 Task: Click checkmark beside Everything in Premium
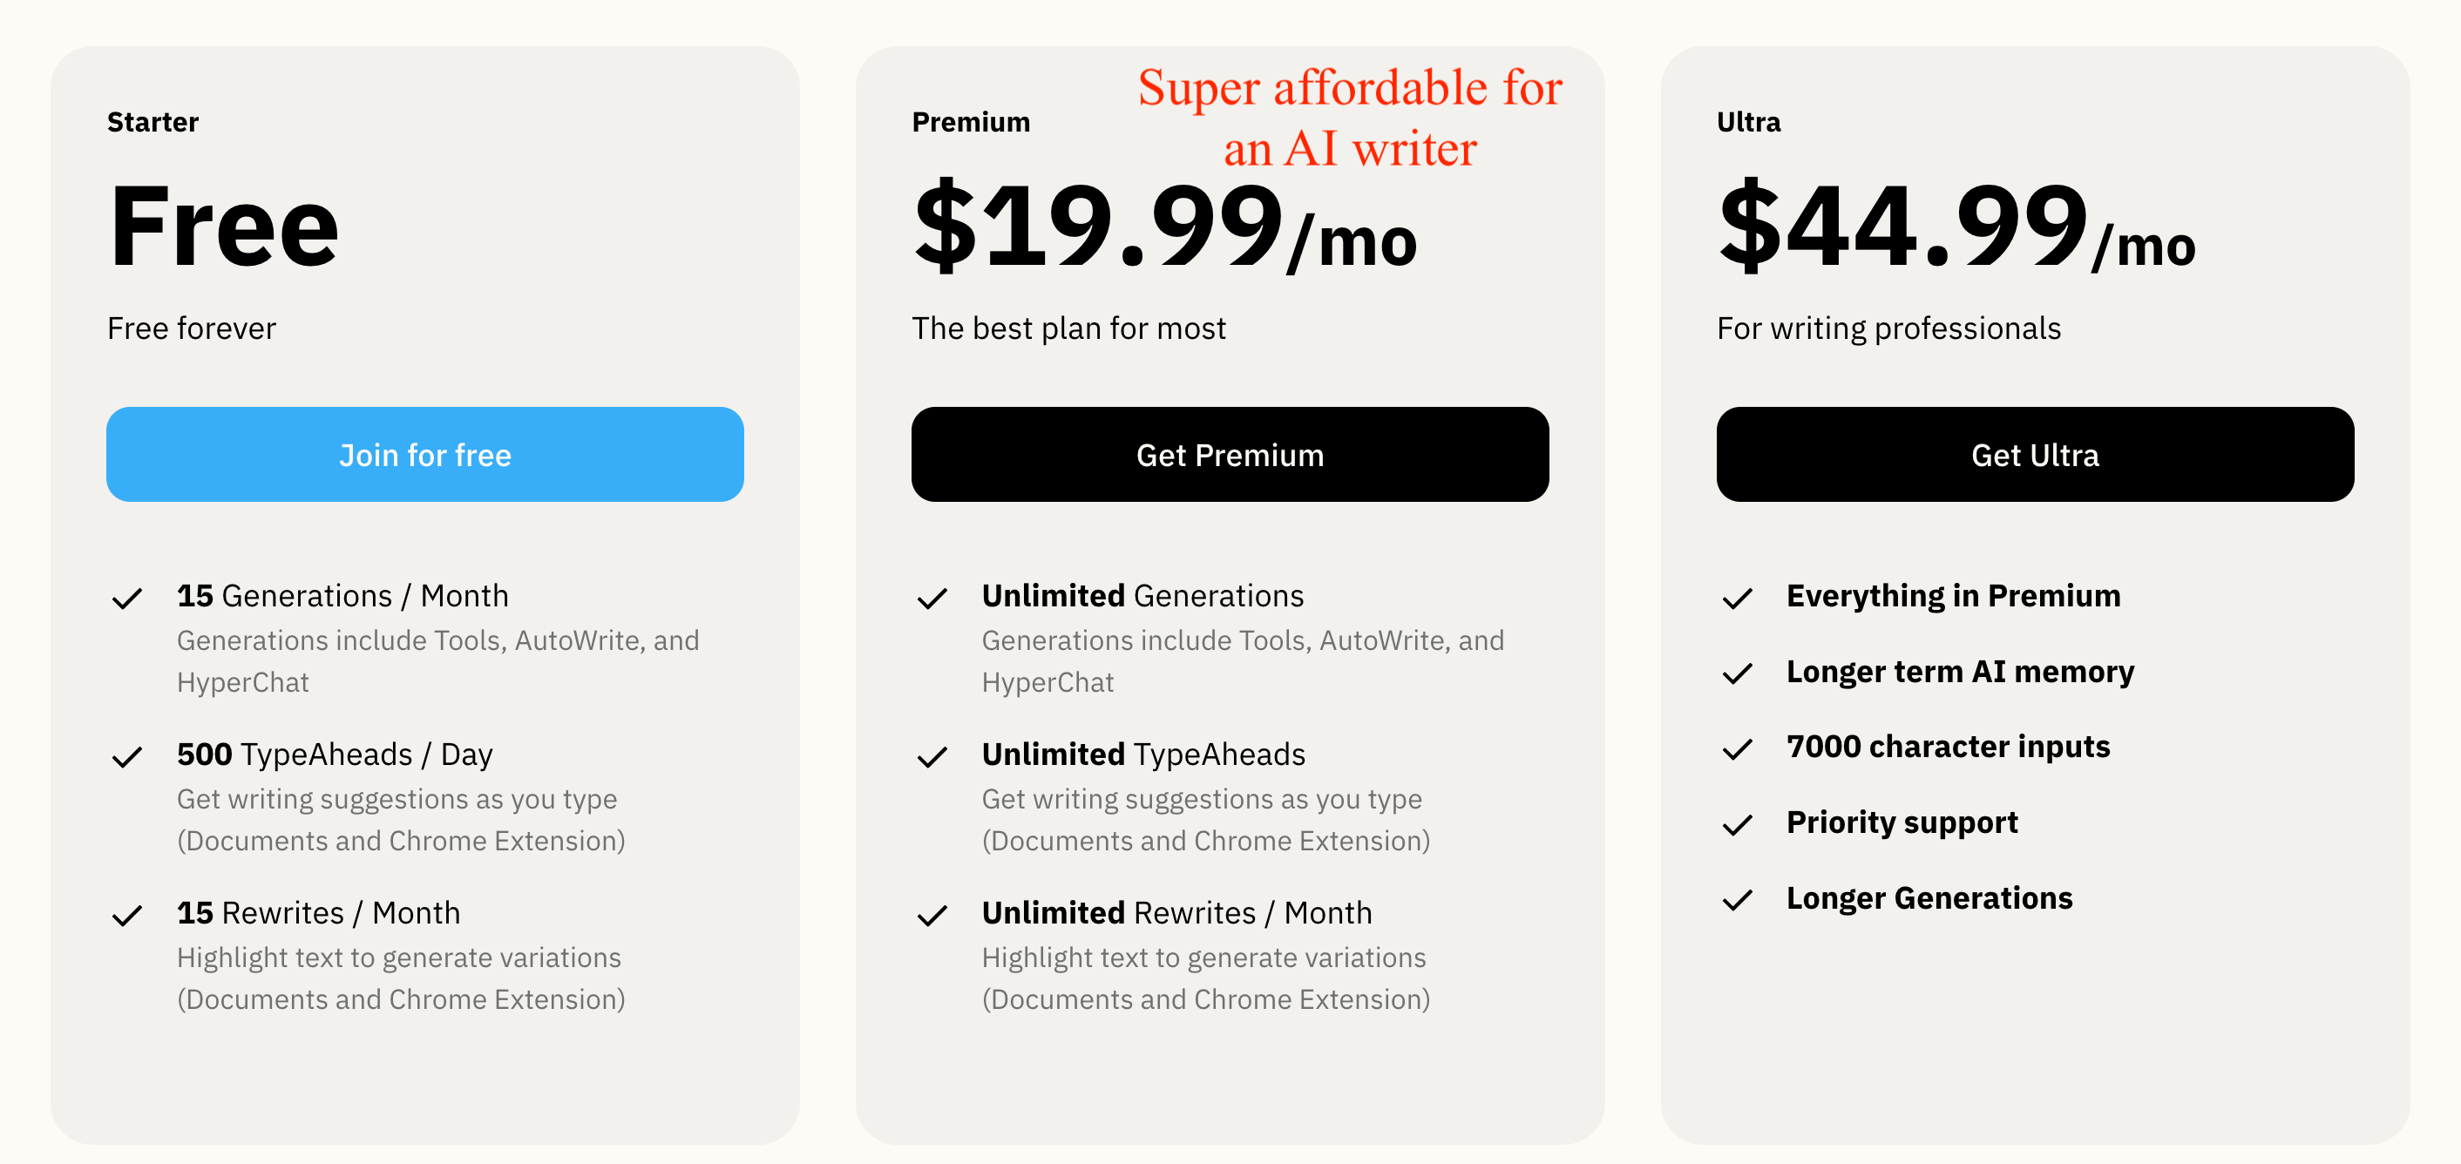tap(1738, 599)
